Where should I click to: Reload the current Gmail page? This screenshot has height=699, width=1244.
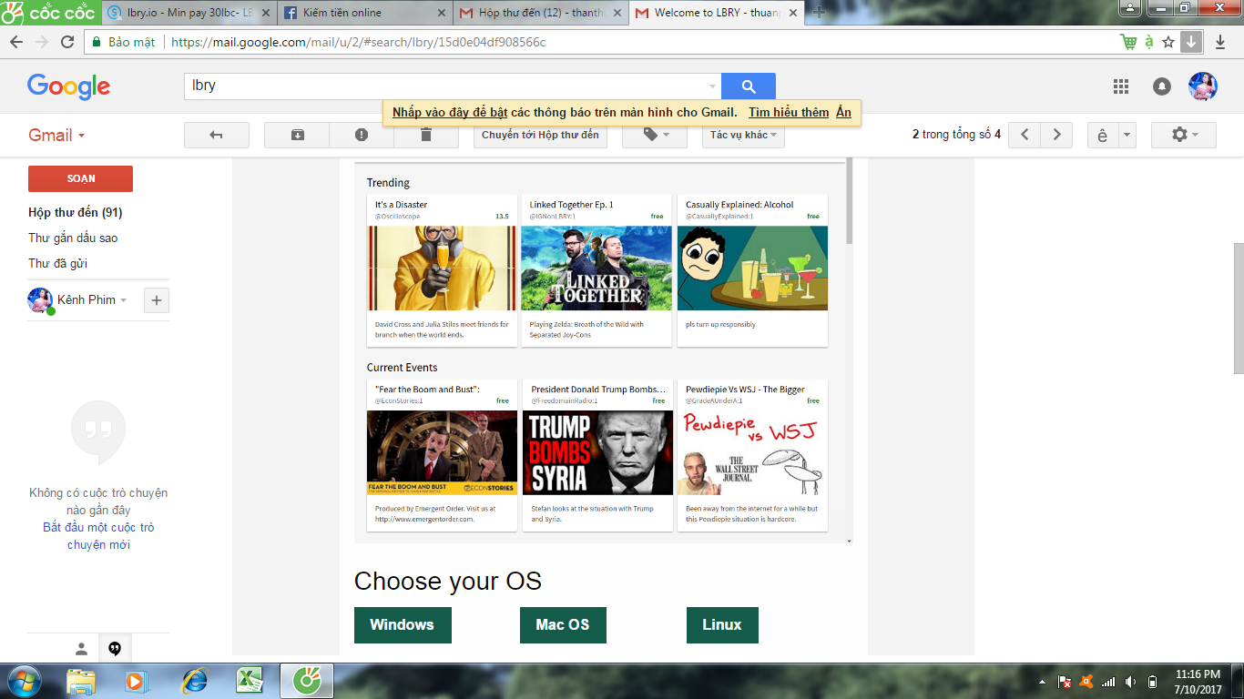tap(67, 42)
